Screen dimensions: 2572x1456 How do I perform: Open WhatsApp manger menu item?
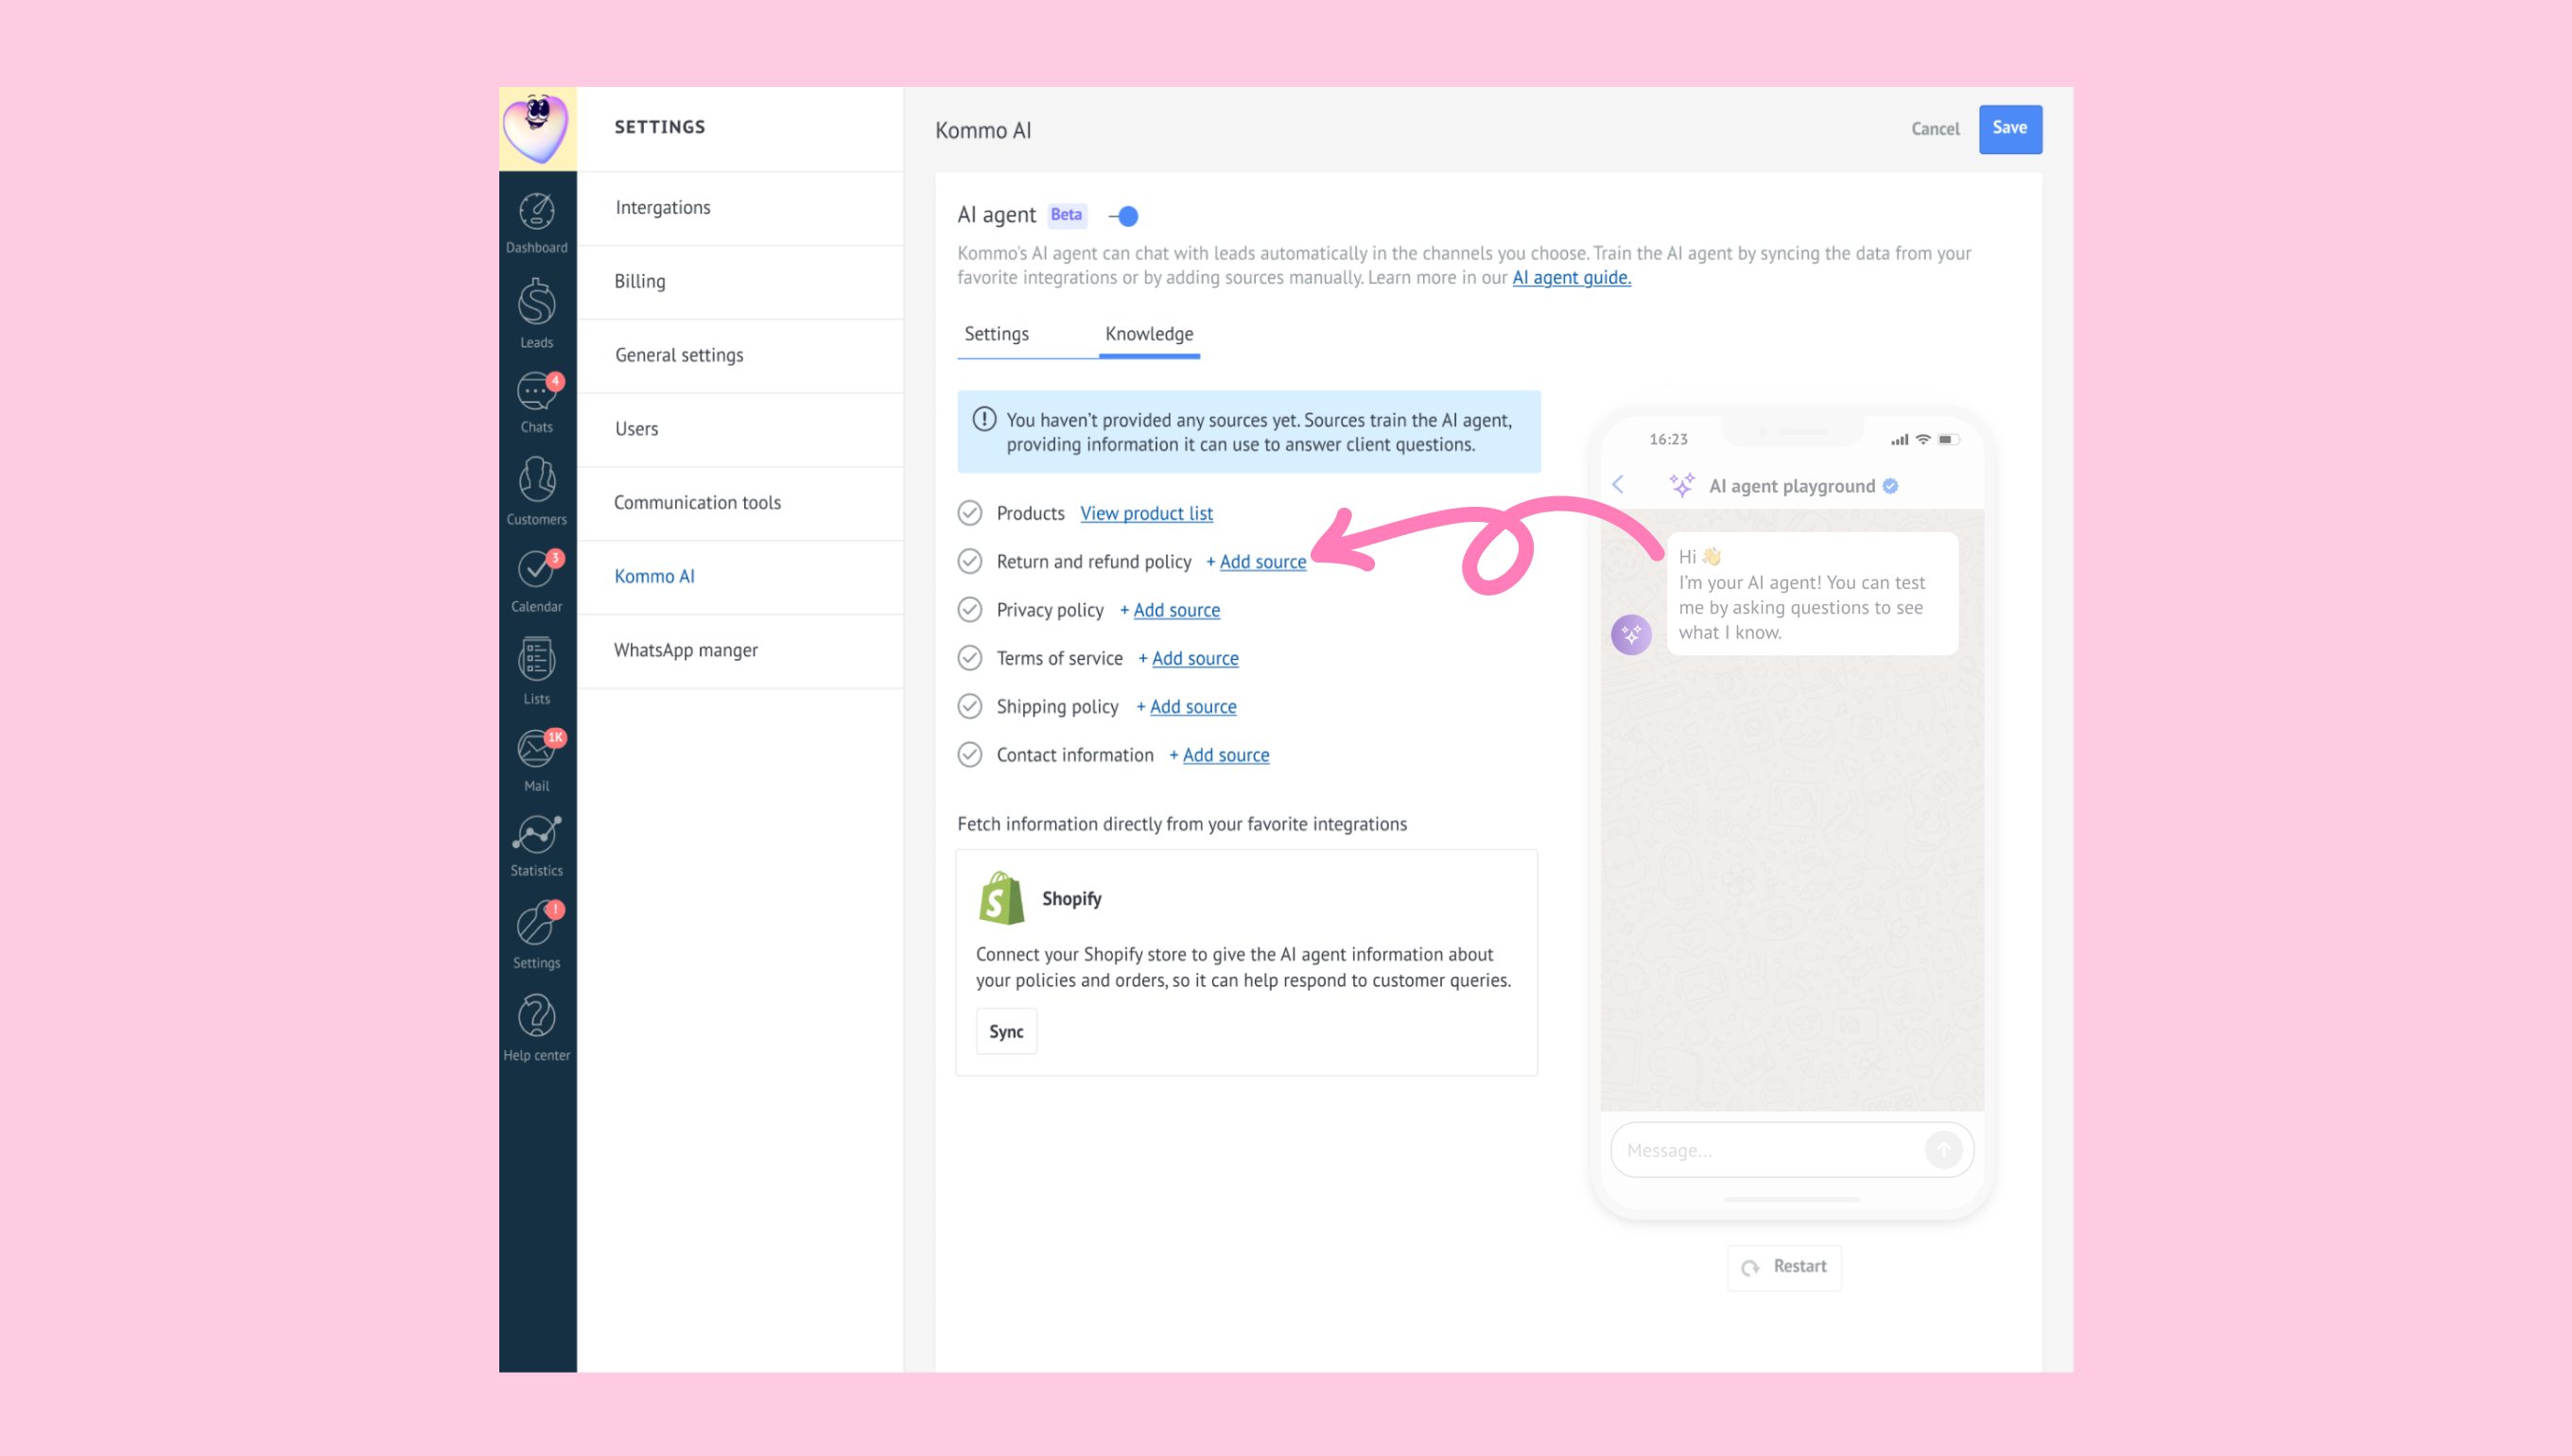[x=740, y=651]
